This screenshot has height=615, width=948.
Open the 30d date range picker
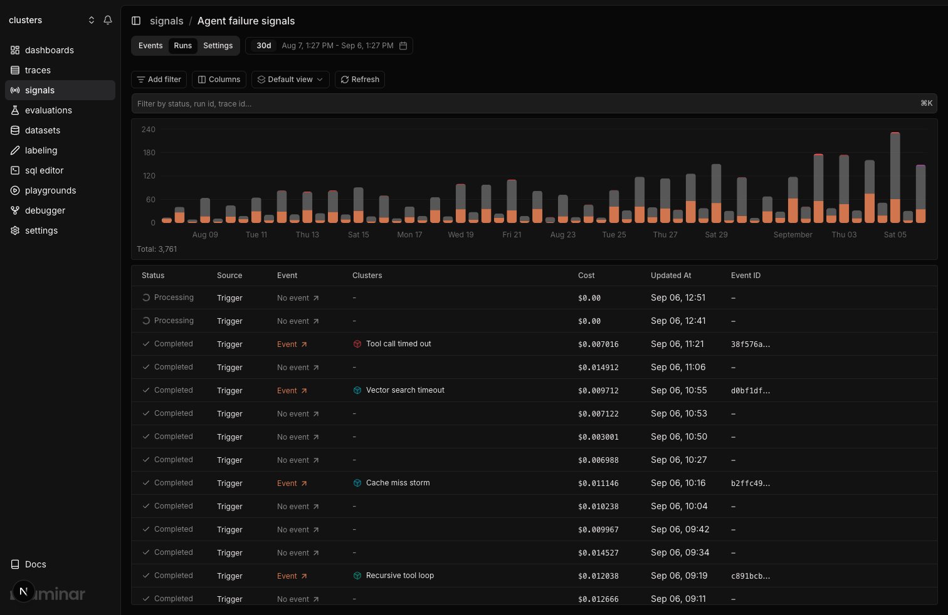pos(329,46)
